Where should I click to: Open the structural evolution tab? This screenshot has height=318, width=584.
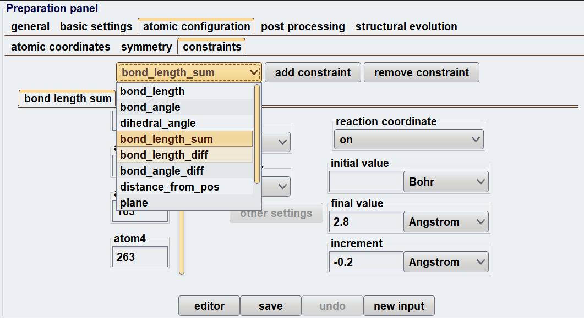point(406,26)
